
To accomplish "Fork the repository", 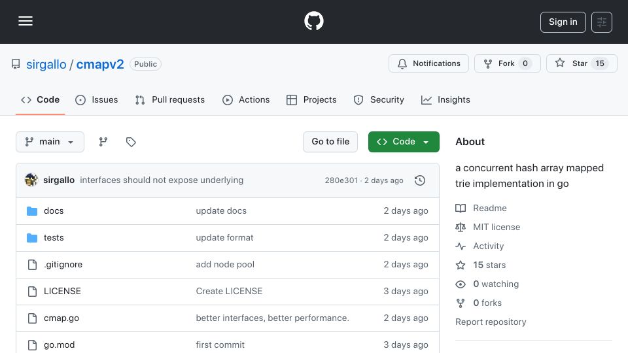I will (508, 63).
